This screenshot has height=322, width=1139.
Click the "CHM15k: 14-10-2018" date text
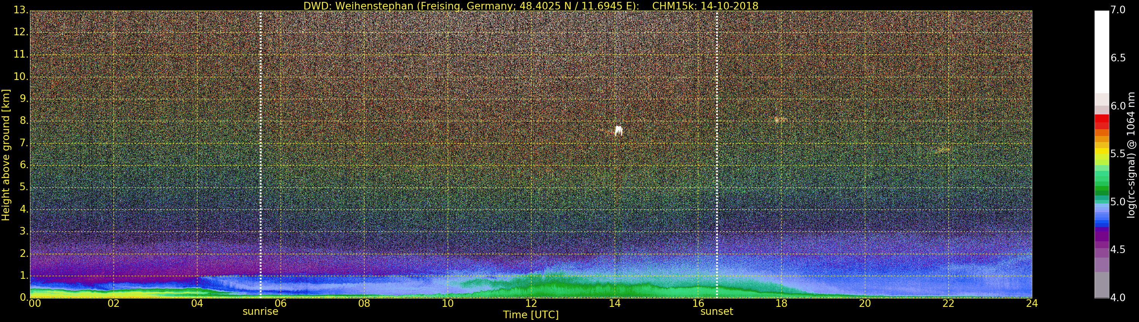[705, 6]
